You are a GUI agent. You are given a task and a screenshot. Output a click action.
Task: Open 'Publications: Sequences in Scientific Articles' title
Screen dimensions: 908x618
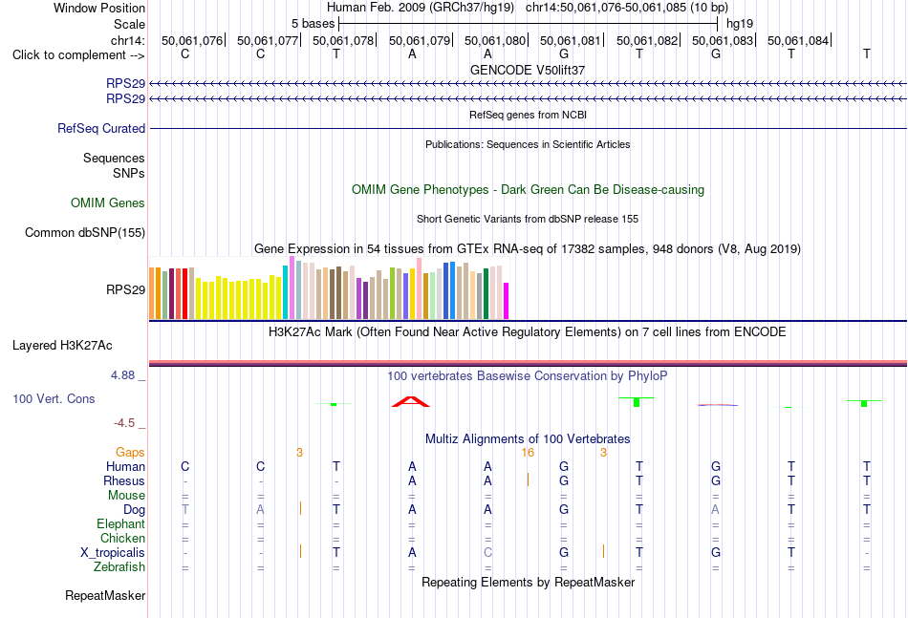(x=528, y=144)
